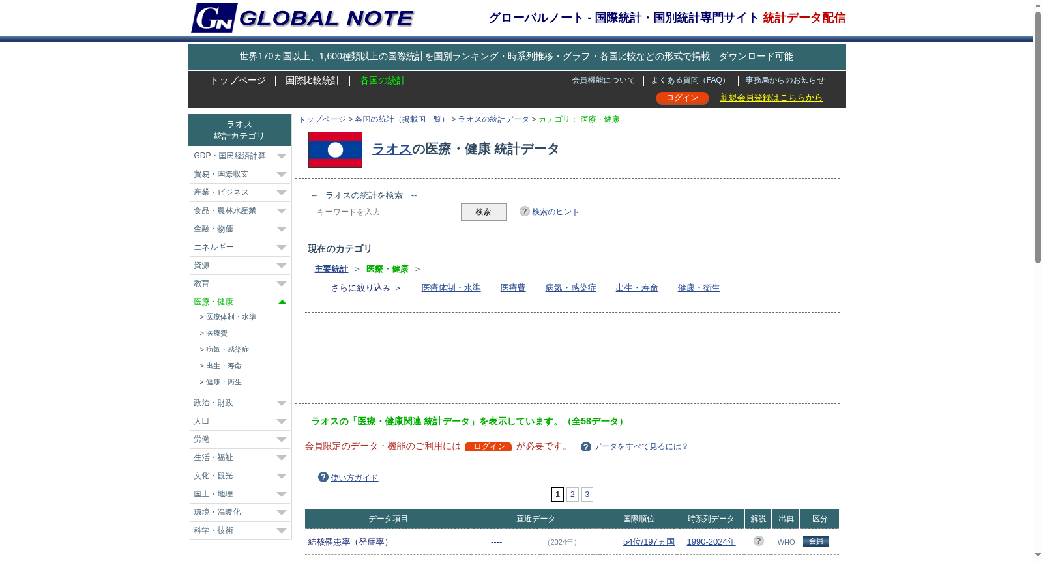
Task: Narrow down to 医療体制・水準 link
Action: pyautogui.click(x=451, y=287)
